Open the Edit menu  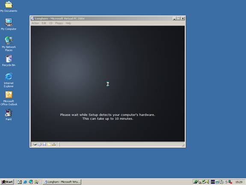point(44,23)
